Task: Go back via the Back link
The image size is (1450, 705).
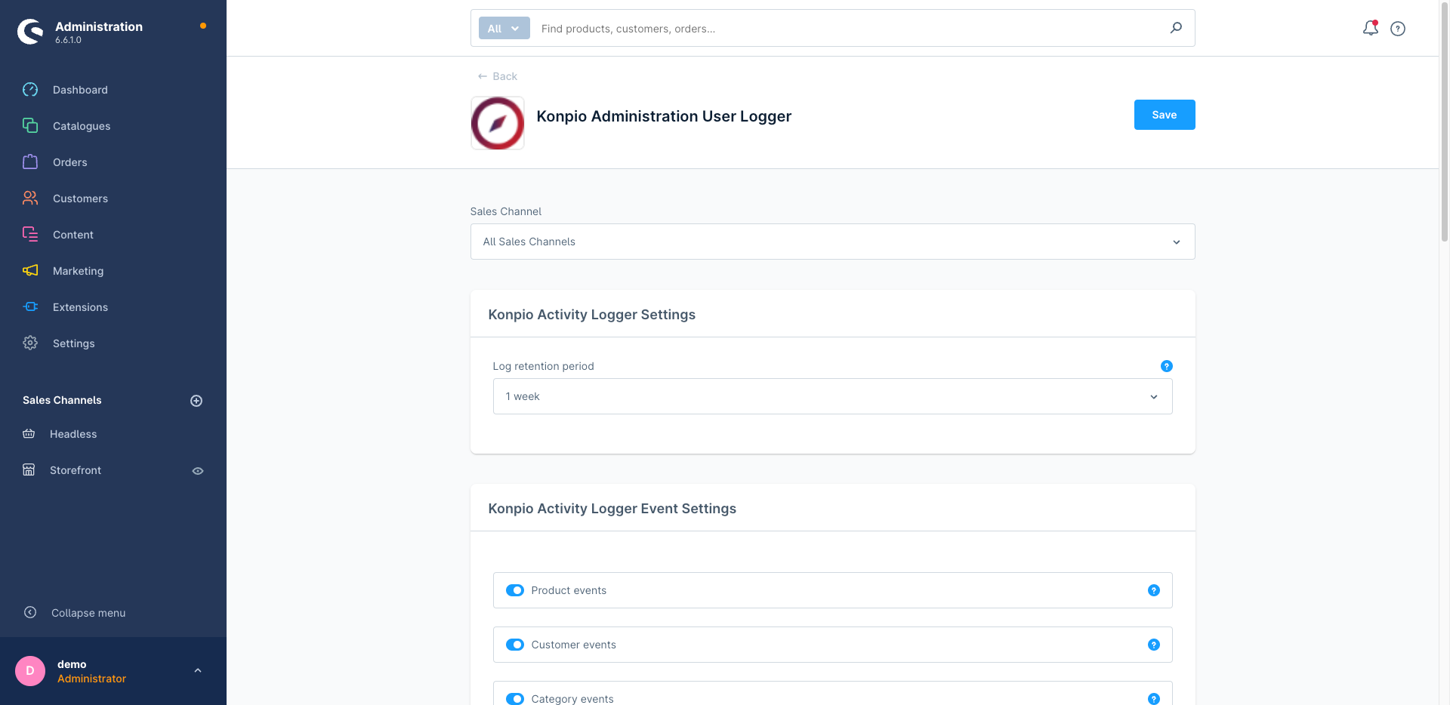Action: coord(498,76)
